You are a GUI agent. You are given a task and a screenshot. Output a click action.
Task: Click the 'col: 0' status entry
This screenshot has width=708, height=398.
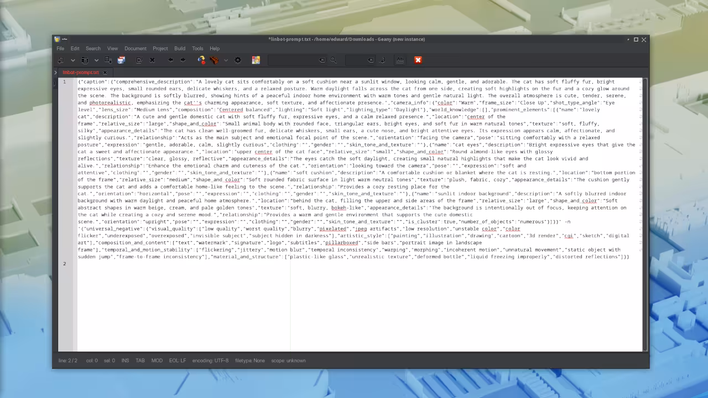click(92, 360)
